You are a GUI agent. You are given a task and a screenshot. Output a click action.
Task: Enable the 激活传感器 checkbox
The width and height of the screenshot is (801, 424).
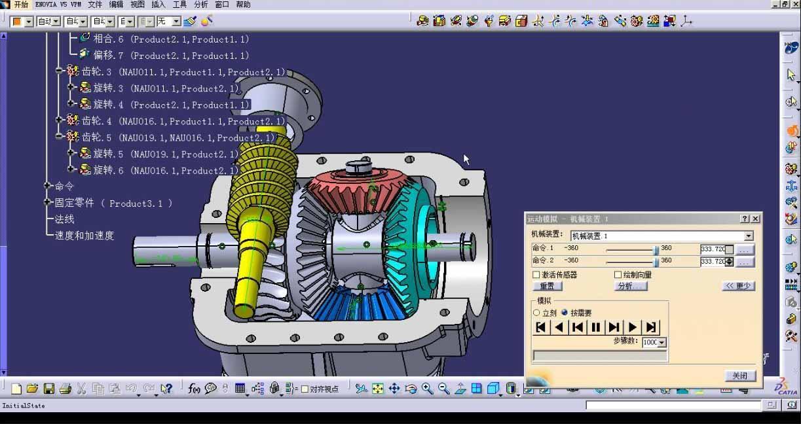pyautogui.click(x=536, y=275)
